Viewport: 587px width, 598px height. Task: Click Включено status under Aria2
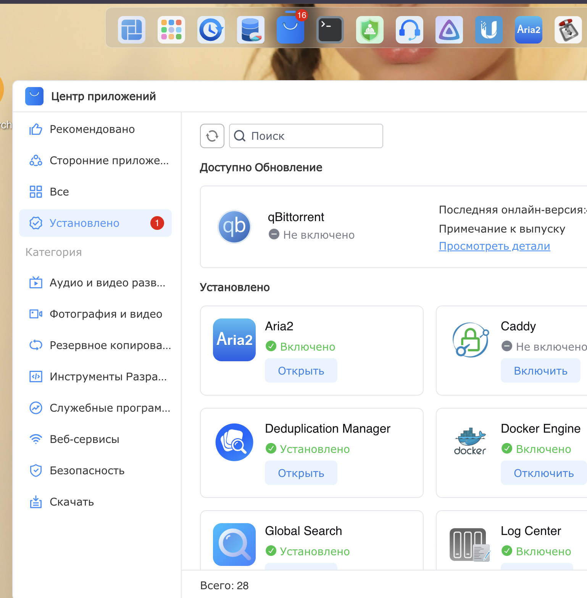click(x=300, y=347)
